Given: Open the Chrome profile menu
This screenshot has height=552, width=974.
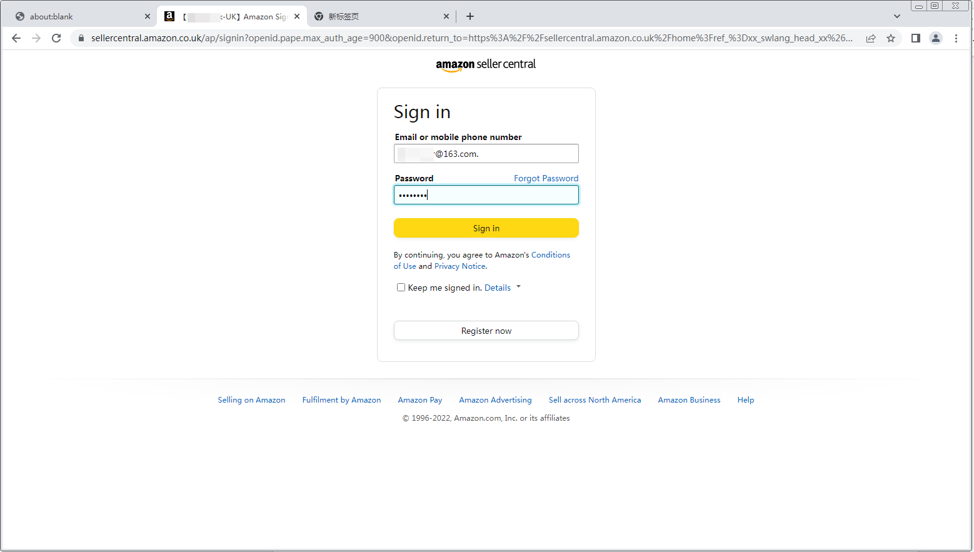Looking at the screenshot, I should click(x=936, y=38).
